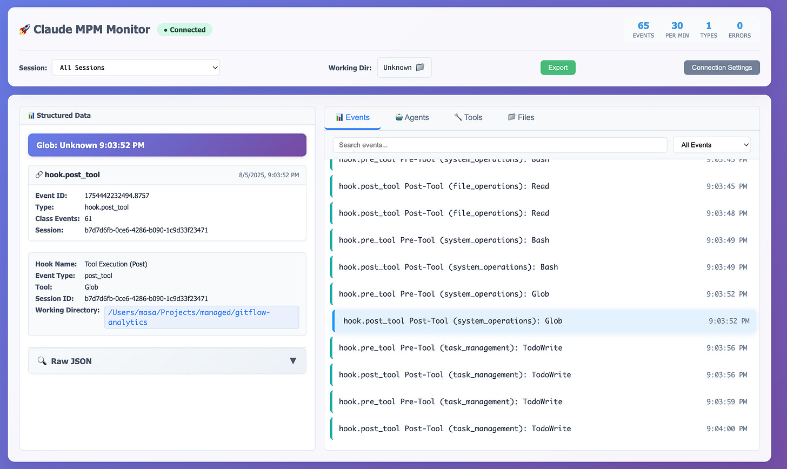Select Post-Tool TodoWrite event at 9:04:00 PM

click(x=544, y=428)
